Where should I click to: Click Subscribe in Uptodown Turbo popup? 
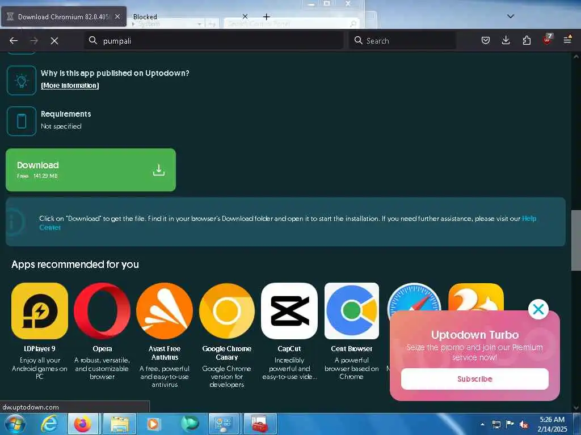(475, 379)
